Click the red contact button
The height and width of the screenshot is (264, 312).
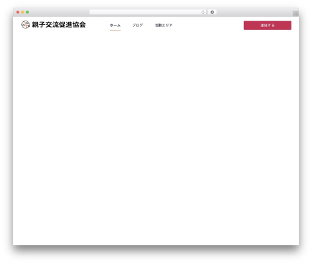point(268,25)
